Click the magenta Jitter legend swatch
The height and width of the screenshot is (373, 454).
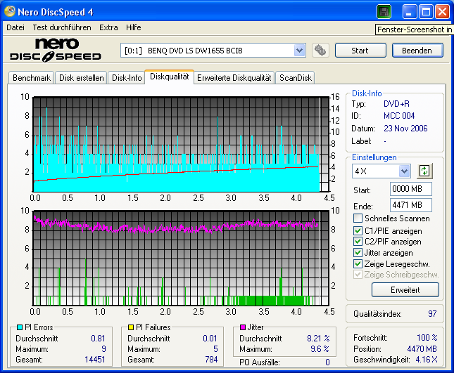(242, 327)
